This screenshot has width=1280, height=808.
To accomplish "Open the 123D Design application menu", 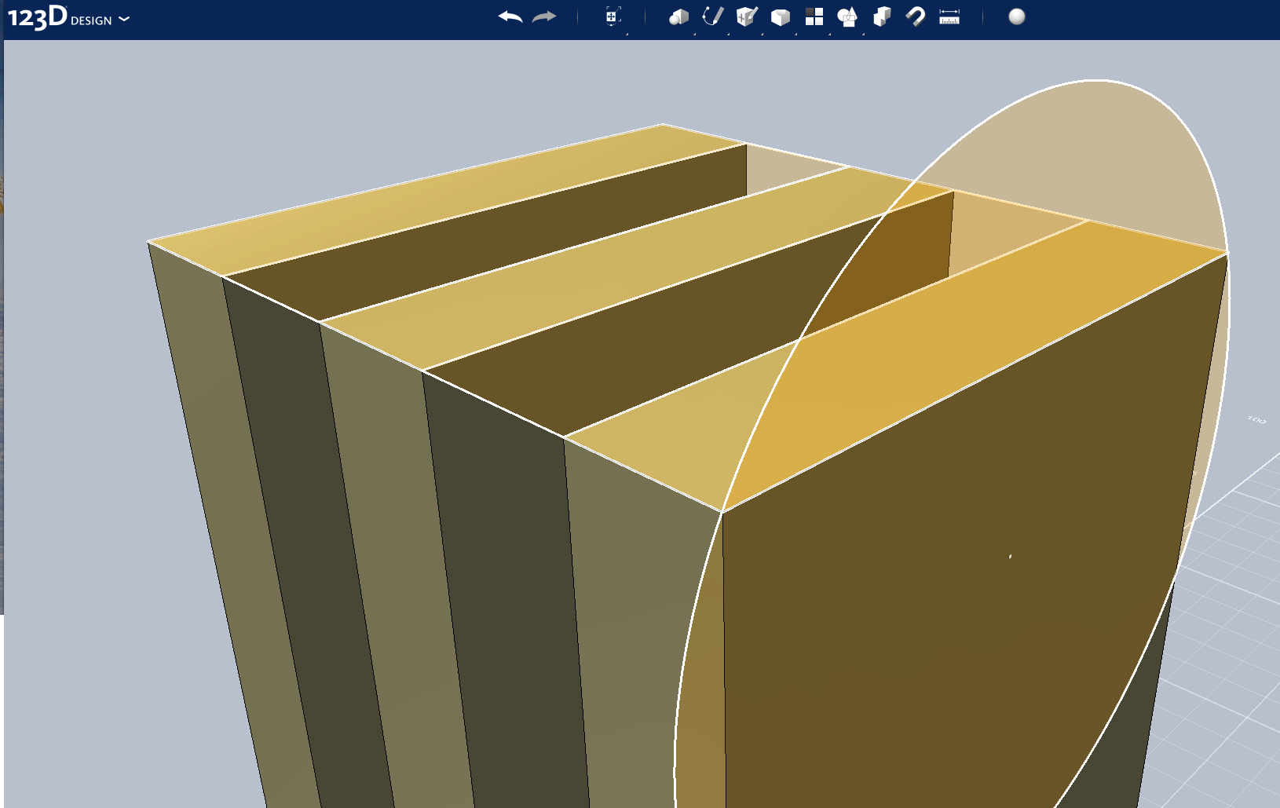I will [68, 17].
